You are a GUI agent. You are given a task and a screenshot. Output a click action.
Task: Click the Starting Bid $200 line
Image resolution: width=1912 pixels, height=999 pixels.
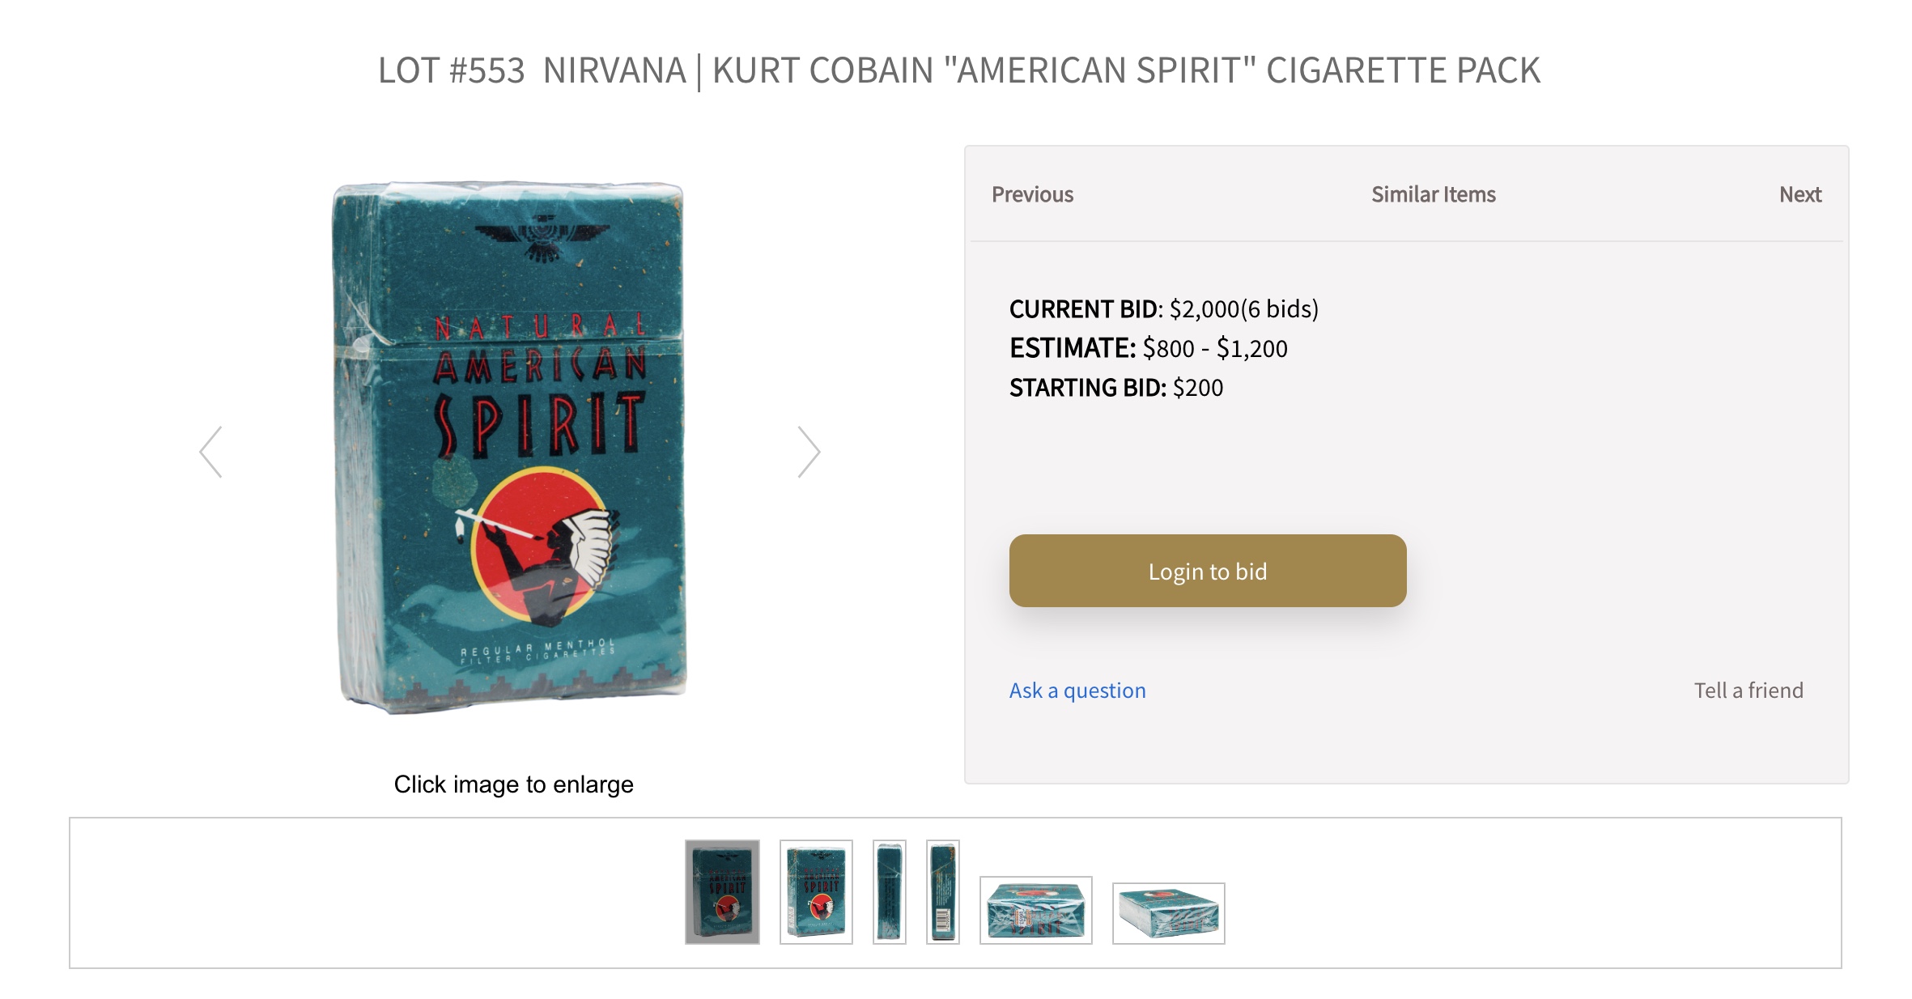pos(1115,388)
